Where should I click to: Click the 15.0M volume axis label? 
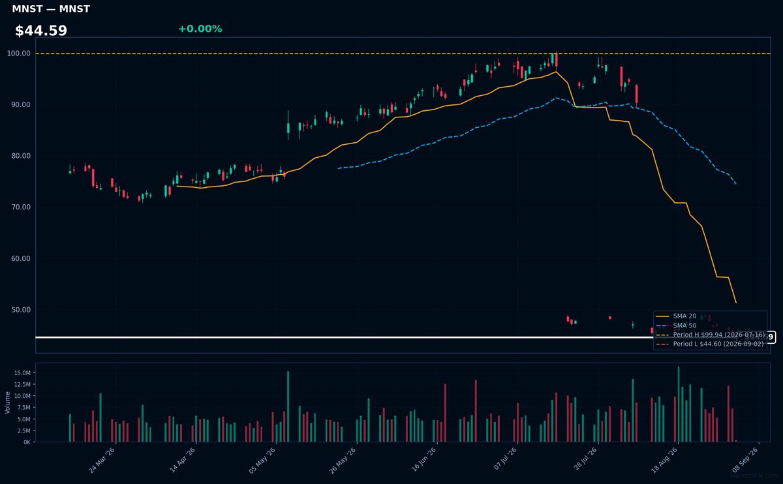click(22, 372)
